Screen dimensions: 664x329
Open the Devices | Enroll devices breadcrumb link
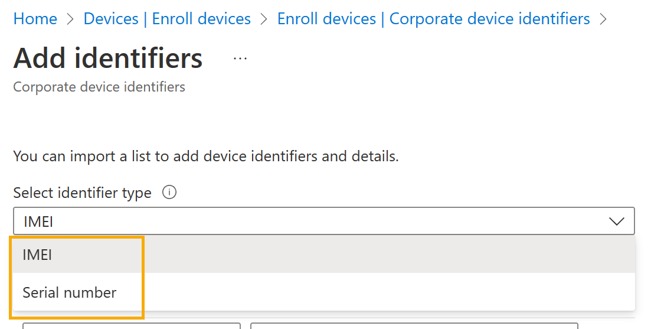tap(167, 19)
